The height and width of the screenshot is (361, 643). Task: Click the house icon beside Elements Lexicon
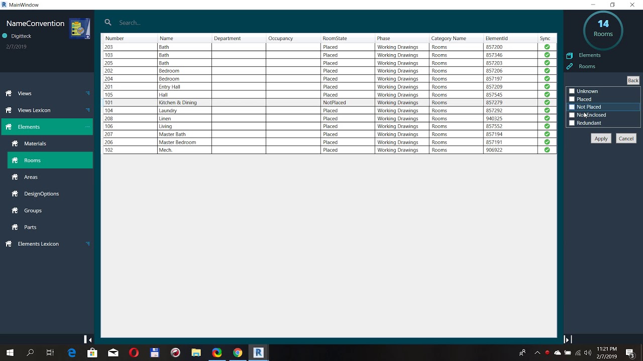[x=9, y=244]
